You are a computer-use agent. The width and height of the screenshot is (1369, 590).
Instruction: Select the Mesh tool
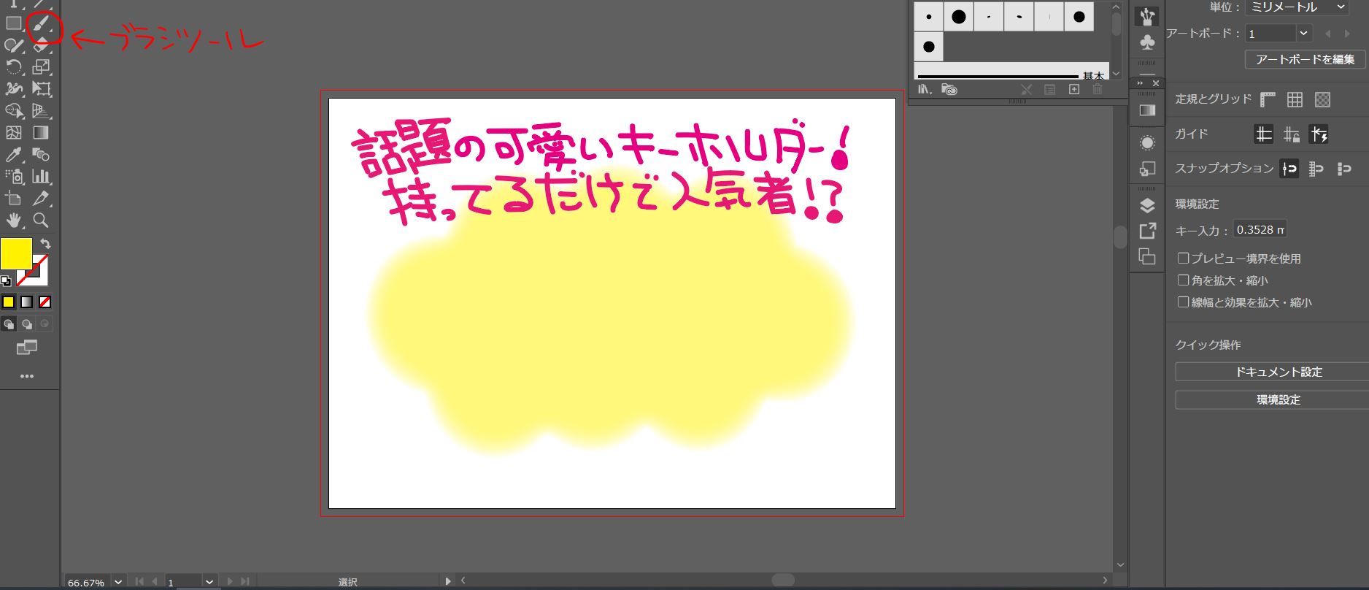14,133
